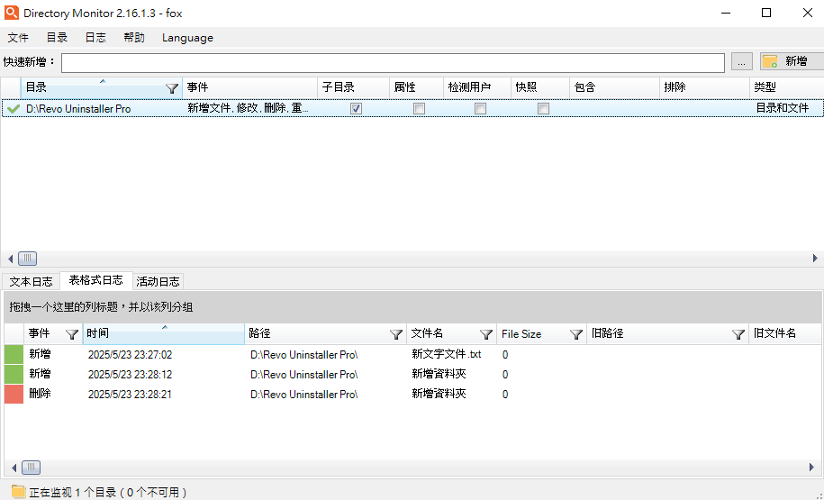
Task: Click the browse ellipsis button
Action: click(x=741, y=61)
